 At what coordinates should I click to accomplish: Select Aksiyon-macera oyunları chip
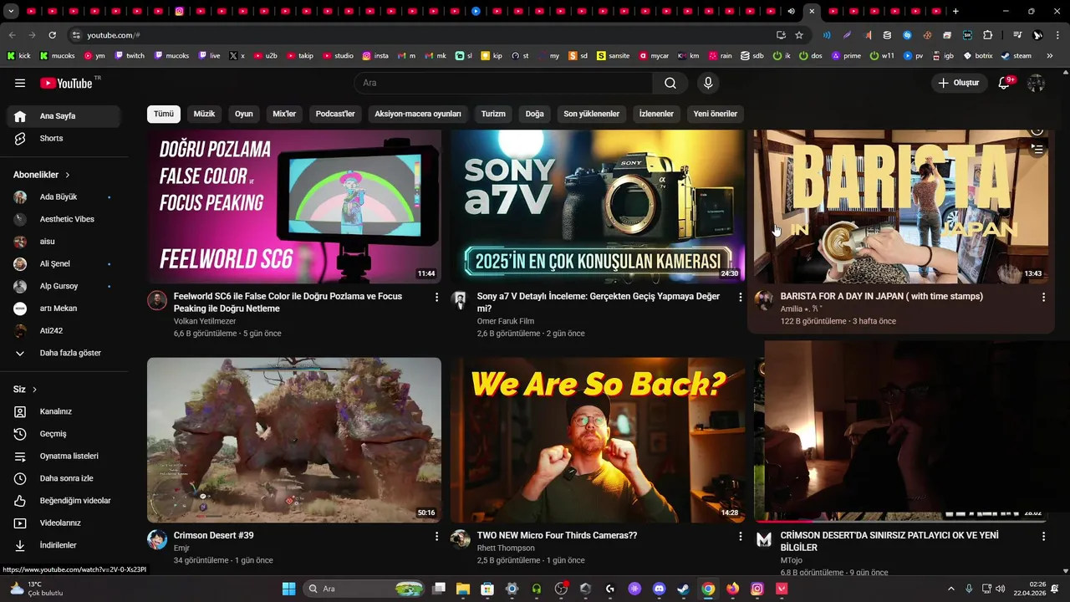(418, 114)
